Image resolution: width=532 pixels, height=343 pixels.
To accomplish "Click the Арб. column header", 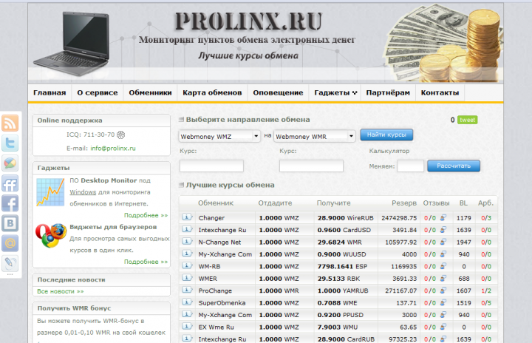I will click(x=485, y=203).
